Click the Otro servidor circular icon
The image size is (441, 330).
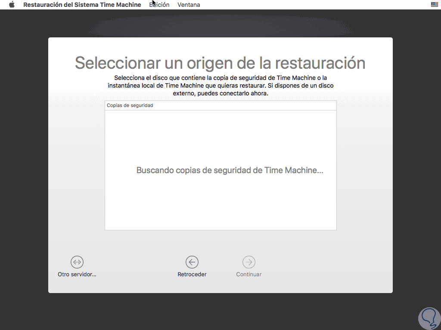click(x=77, y=262)
